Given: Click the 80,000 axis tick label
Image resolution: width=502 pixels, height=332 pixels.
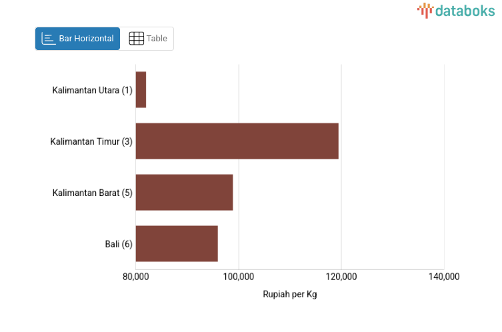Looking at the screenshot, I should click(x=135, y=277).
